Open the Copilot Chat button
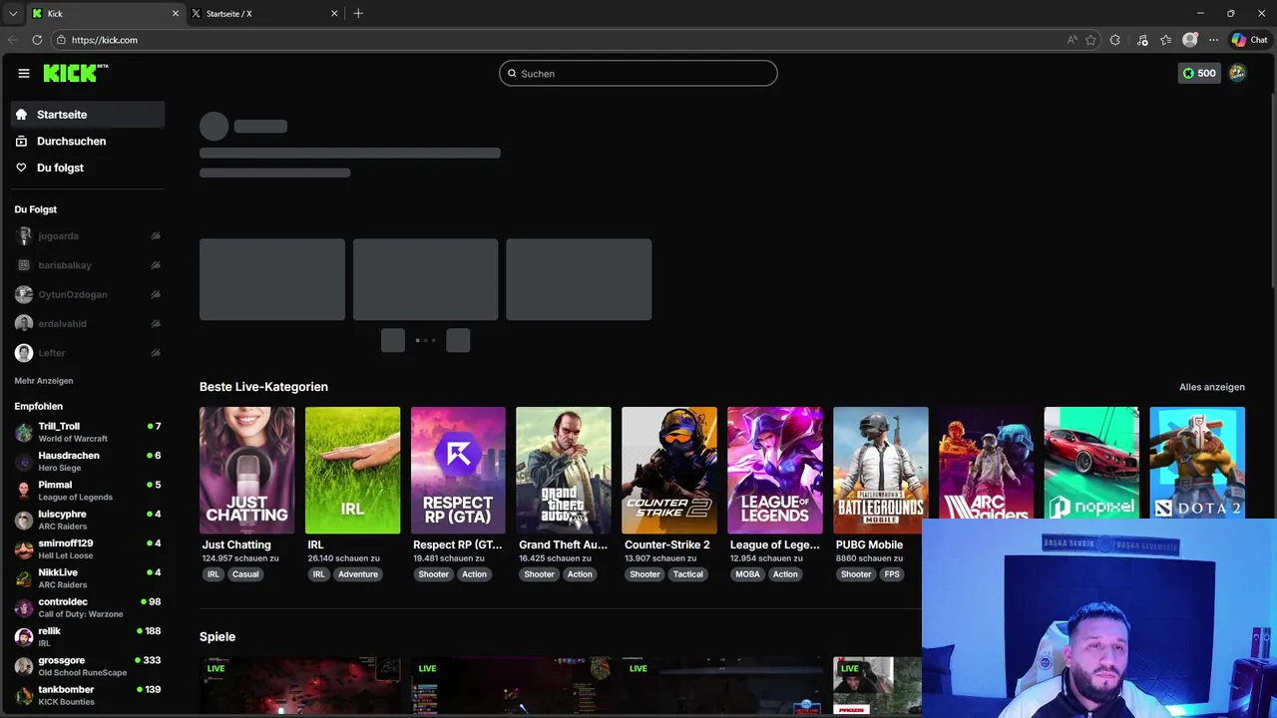The height and width of the screenshot is (718, 1277). point(1249,40)
